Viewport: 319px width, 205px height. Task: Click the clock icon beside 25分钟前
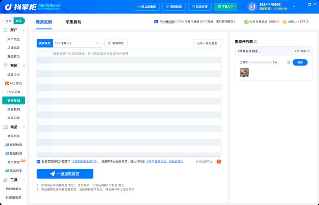(308, 51)
